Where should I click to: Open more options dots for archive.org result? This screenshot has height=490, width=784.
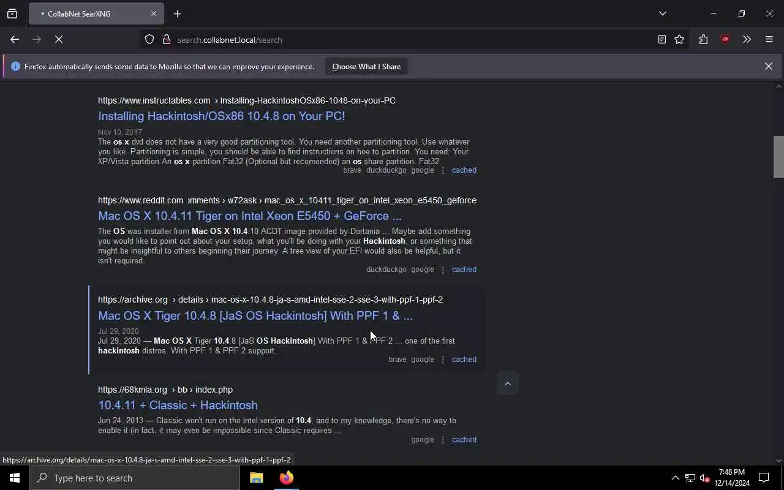click(x=443, y=360)
